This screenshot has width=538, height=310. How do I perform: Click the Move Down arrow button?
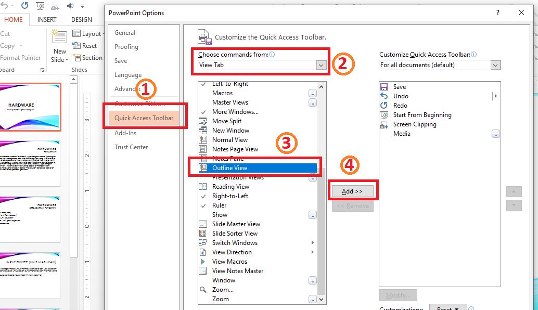[x=514, y=205]
